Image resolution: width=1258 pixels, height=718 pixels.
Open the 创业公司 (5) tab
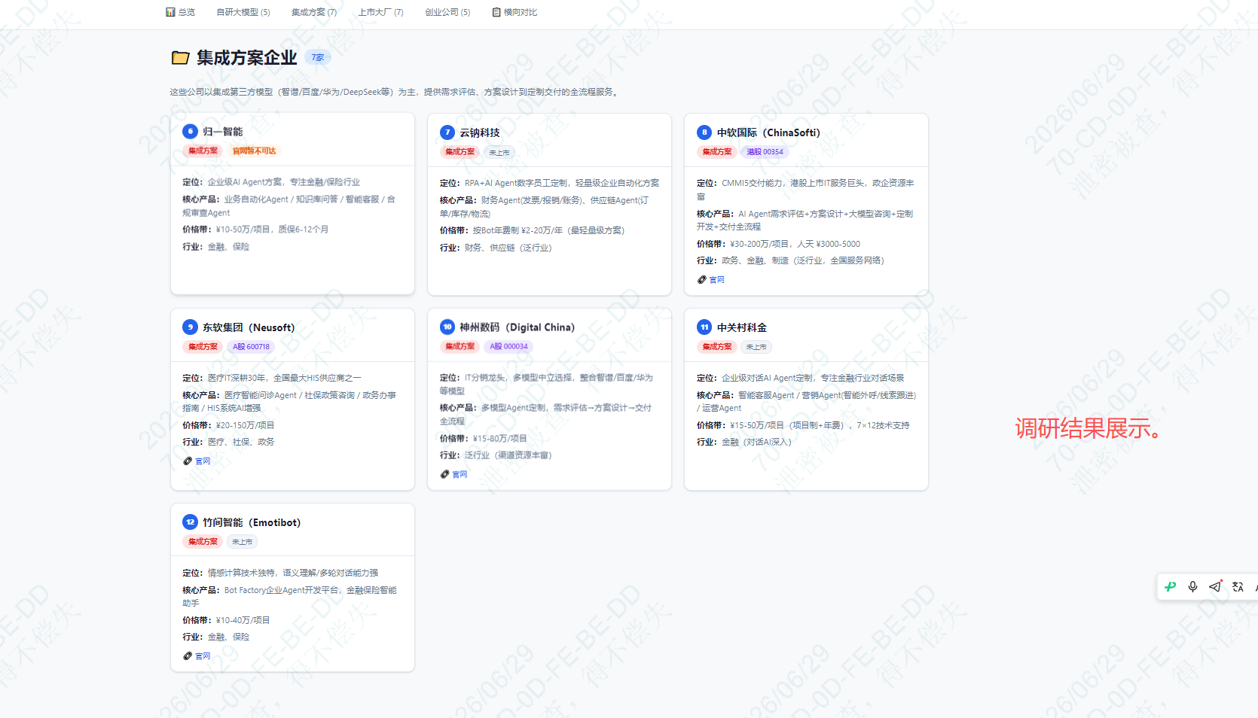coord(447,12)
